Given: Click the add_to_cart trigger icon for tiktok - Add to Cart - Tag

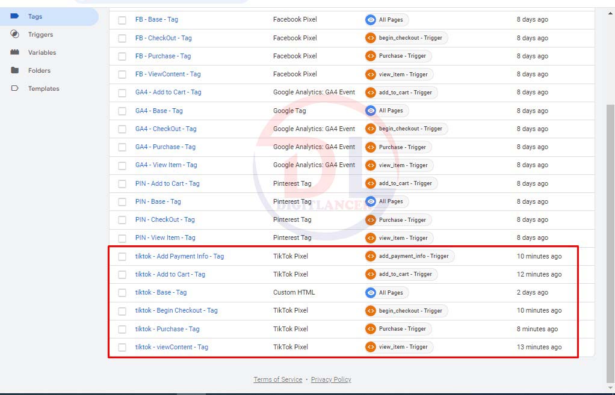Looking at the screenshot, I should pos(370,274).
